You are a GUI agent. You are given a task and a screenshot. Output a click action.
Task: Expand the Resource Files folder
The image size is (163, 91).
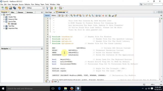click(4, 19)
